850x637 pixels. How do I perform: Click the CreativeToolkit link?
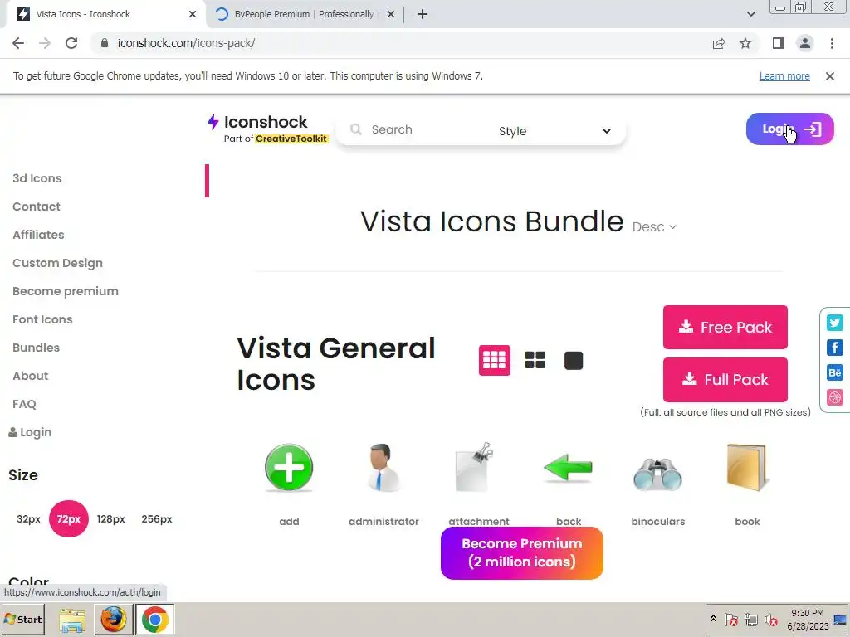(291, 139)
